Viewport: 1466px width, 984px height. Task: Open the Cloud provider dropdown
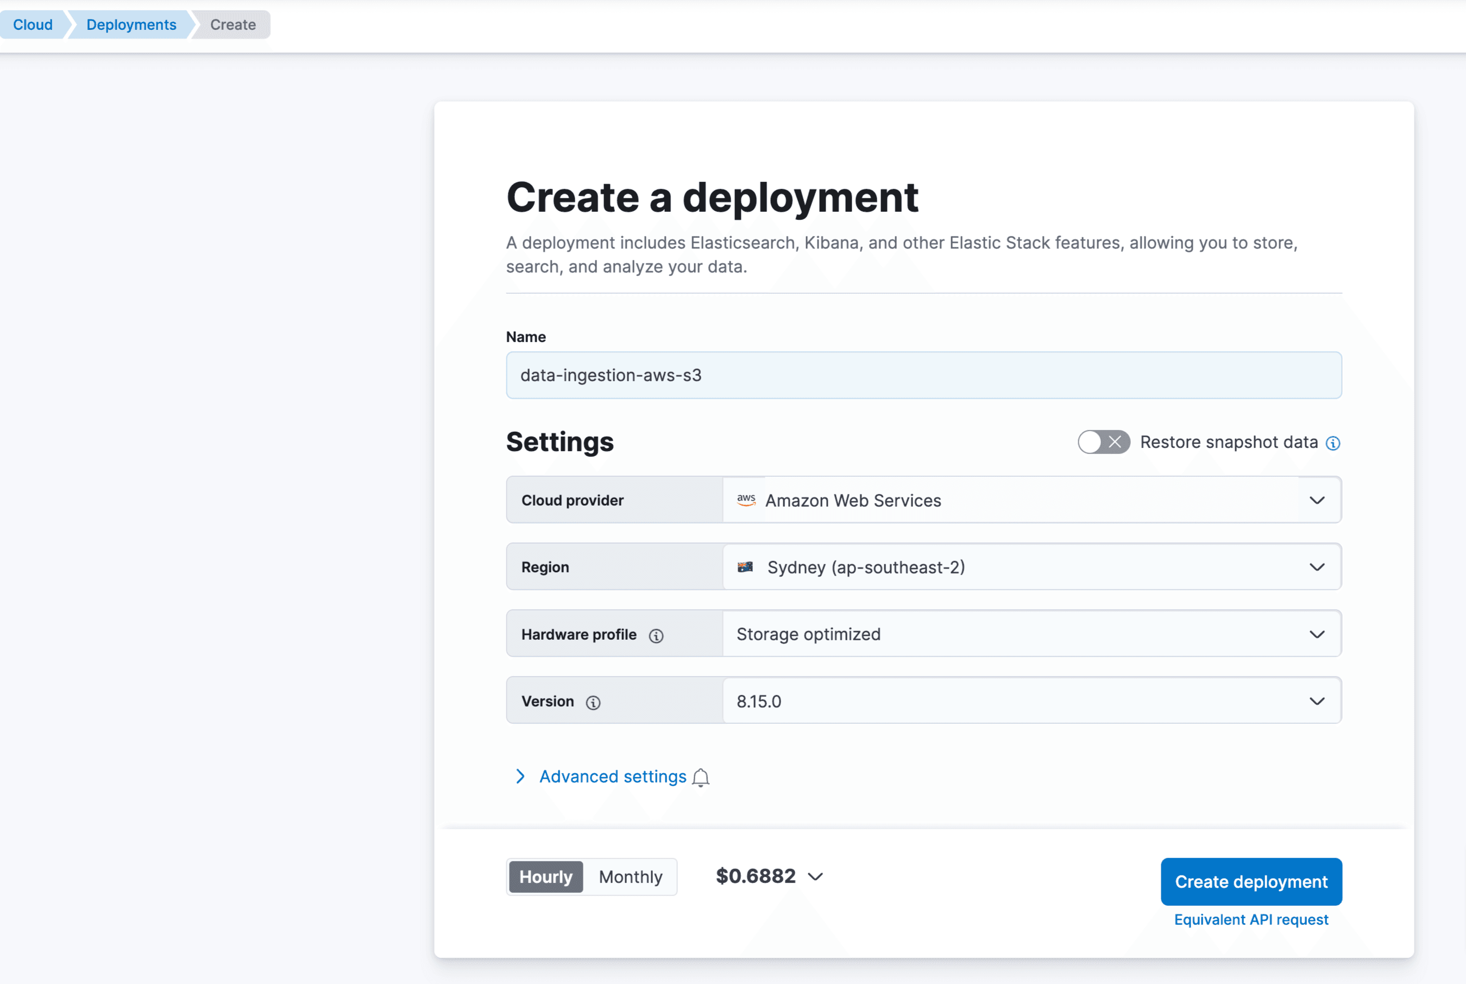pos(1317,500)
